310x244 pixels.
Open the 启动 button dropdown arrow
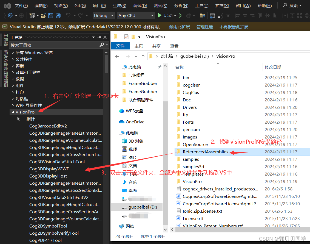point(175,16)
